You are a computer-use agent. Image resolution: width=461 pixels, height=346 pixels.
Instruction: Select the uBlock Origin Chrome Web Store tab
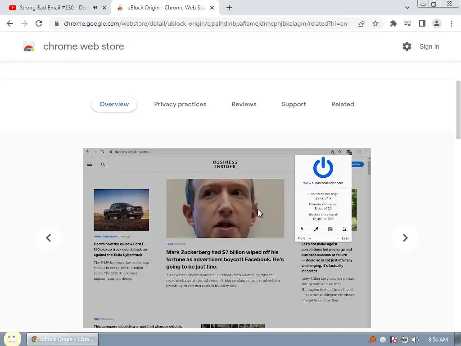coord(166,8)
